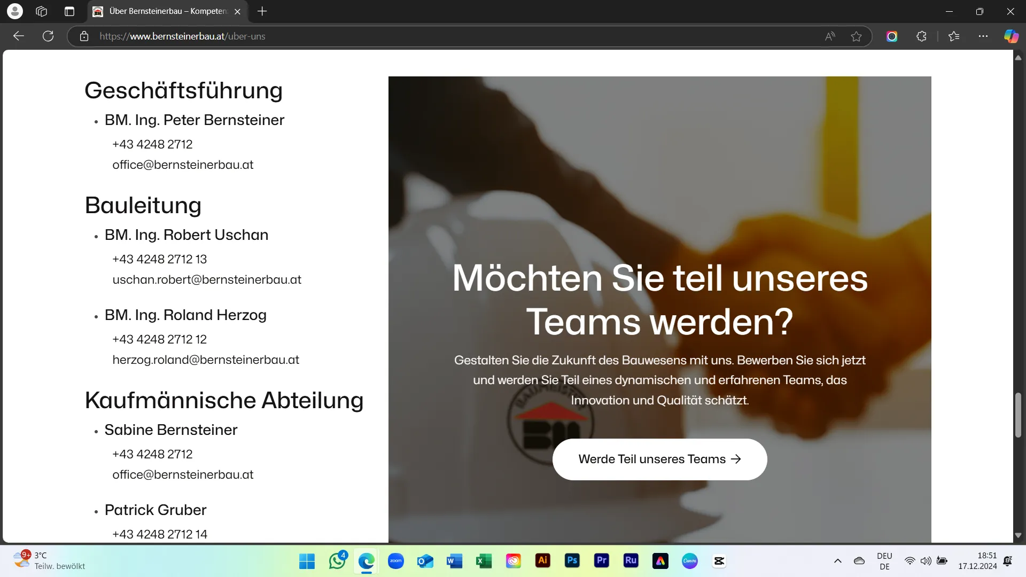1026x577 pixels.
Task: Open Settings and more ellipsis menu
Action: pos(983,36)
